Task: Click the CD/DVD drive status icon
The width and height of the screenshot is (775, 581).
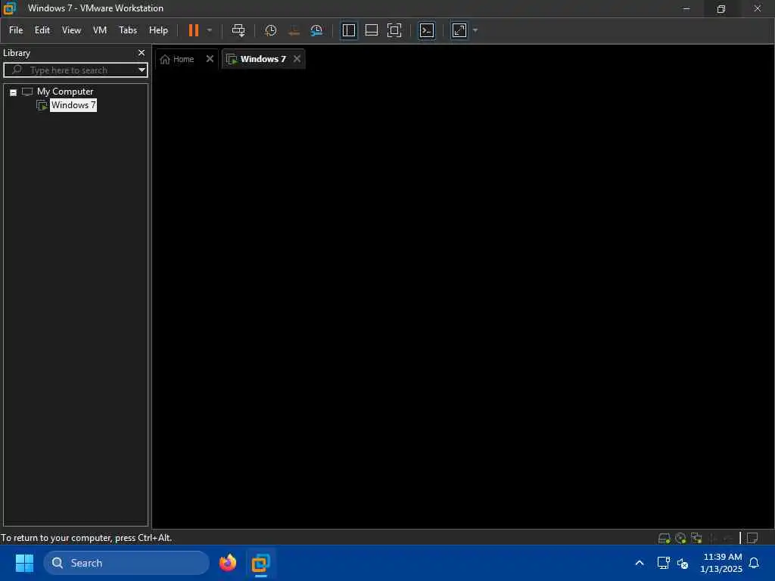Action: pos(680,538)
